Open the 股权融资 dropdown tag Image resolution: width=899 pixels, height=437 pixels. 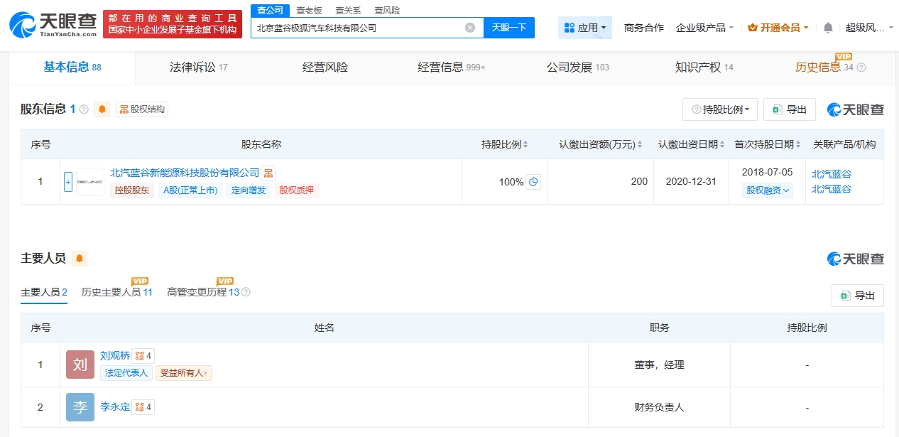click(767, 190)
